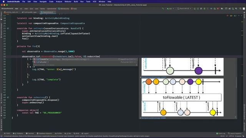Open the VCS menu
This screenshot has height=138, width=246.
pyautogui.click(x=95, y=2)
